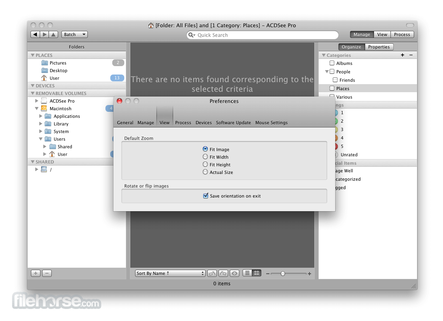The width and height of the screenshot is (443, 321).
Task: Add folder with the plus button
Action: pos(36,273)
